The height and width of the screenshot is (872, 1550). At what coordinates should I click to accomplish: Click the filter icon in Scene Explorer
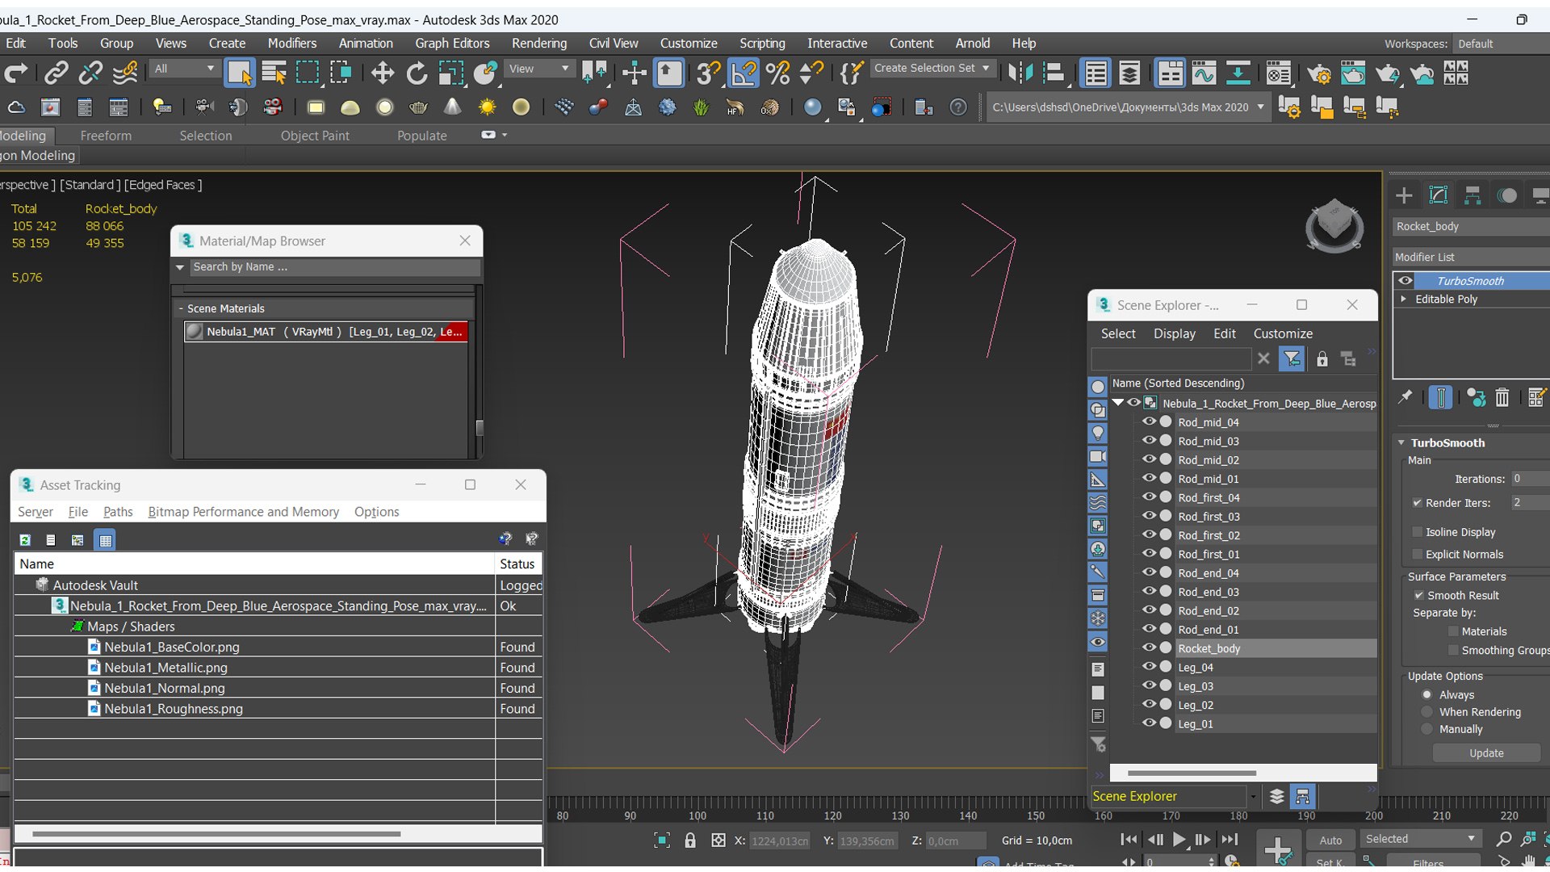[1292, 358]
